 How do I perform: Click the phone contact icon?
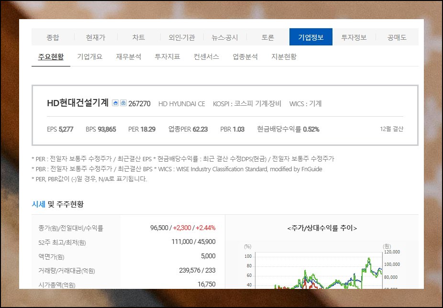[123, 103]
